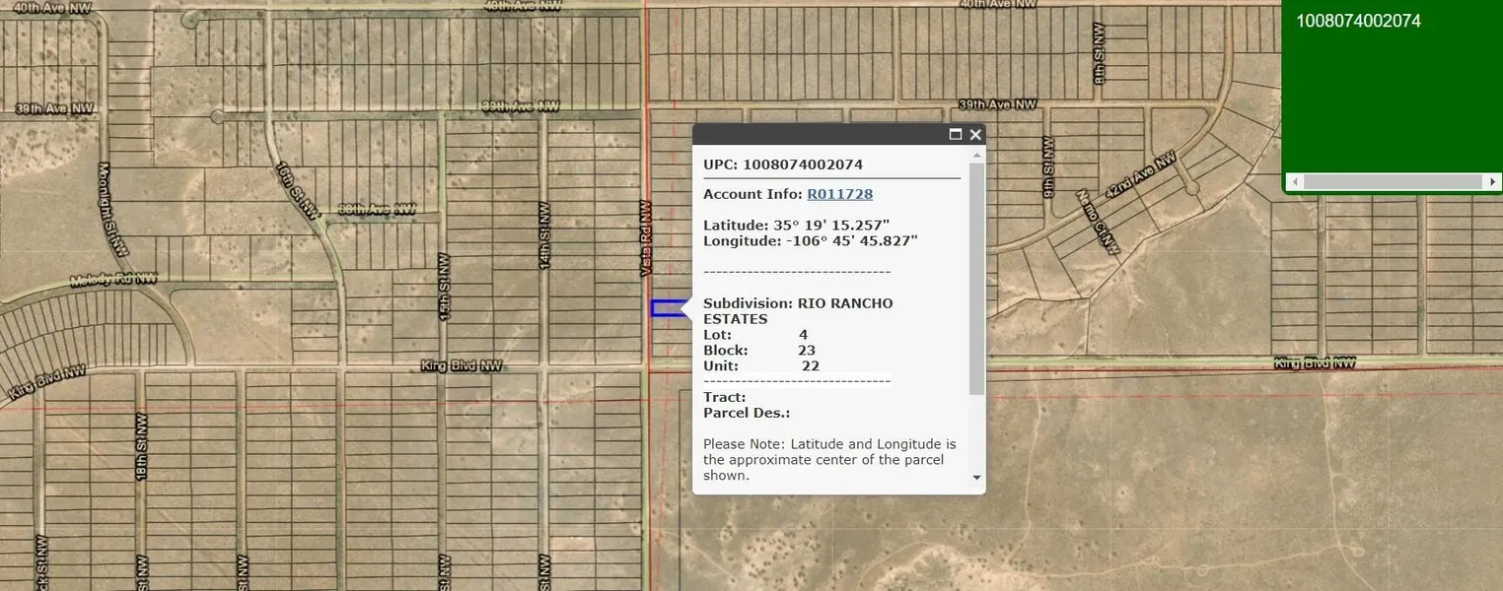The height and width of the screenshot is (591, 1503).
Task: Click the popup's dark title bar
Action: 819,135
